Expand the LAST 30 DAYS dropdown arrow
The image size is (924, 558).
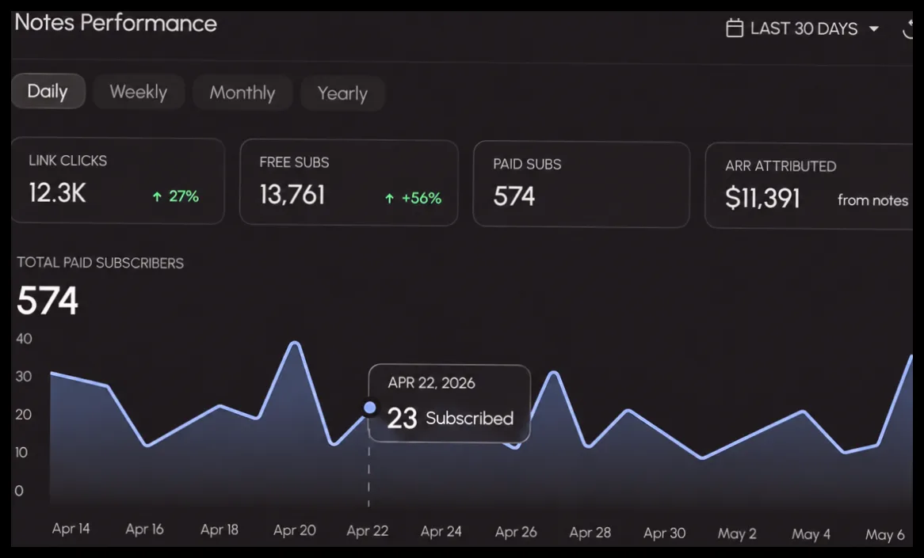[x=874, y=28]
